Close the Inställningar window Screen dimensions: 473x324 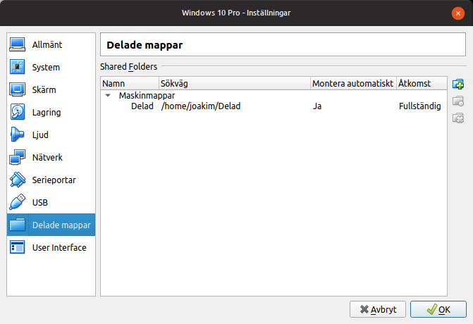click(x=458, y=13)
